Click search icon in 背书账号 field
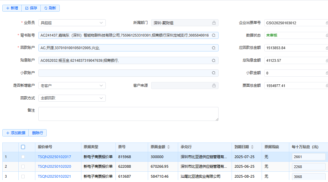Screen dimensions: 328x182 coord(214,35)
